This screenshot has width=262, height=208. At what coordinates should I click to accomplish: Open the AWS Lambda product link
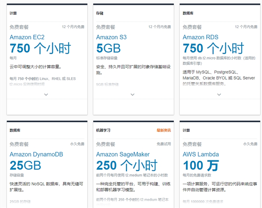pyautogui.click(x=201, y=154)
